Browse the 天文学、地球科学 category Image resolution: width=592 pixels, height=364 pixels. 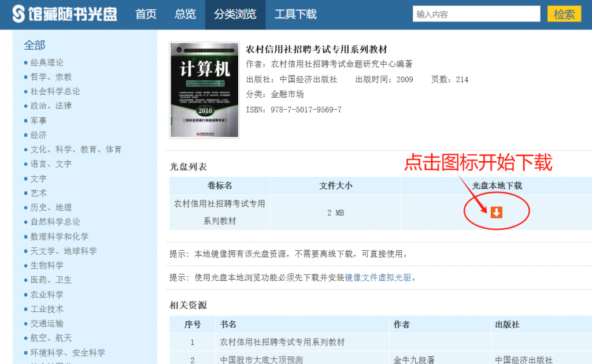pyautogui.click(x=64, y=251)
